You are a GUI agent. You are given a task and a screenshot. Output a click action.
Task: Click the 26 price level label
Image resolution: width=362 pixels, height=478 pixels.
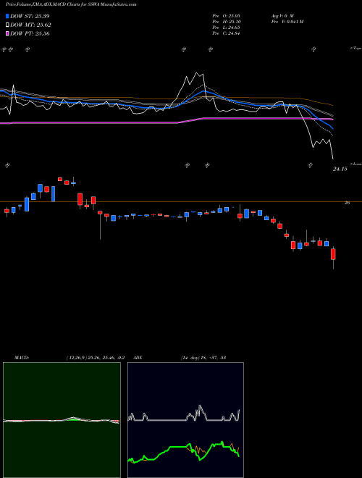click(347, 203)
